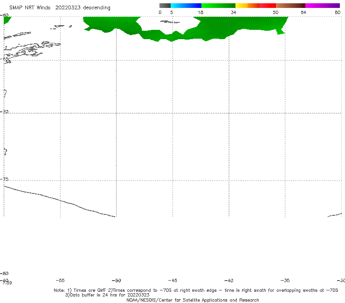This screenshot has width=345, height=303.
Task: Click the magenta-purple segment of the color bar
Action: click(323, 6)
